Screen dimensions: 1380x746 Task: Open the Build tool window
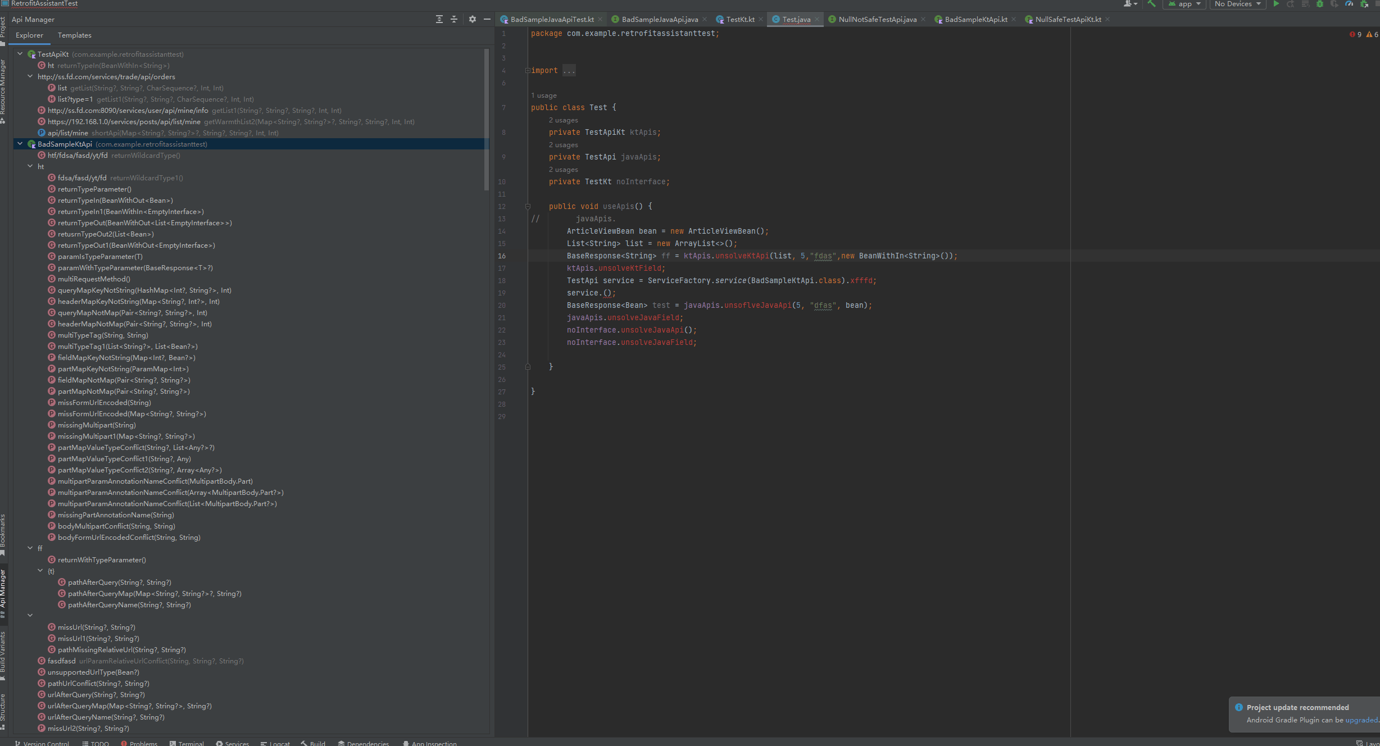[313, 743]
